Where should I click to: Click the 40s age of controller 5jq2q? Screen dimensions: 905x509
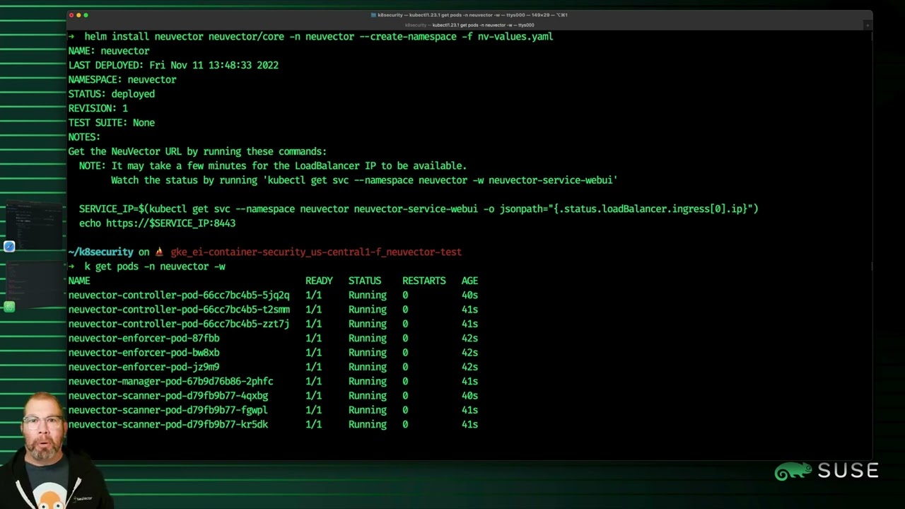click(469, 296)
